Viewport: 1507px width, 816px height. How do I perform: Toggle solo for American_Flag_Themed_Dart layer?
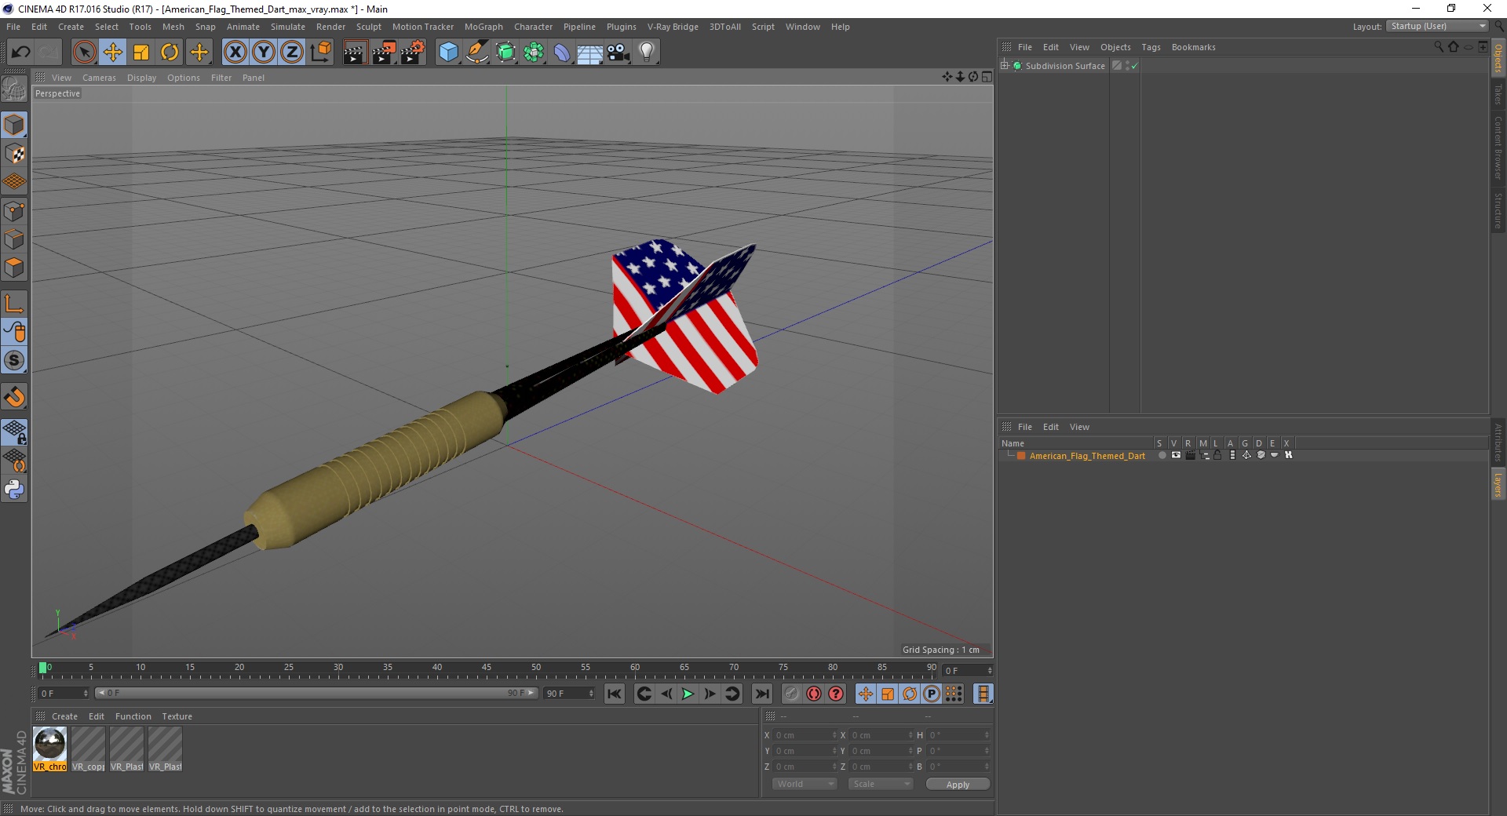tap(1162, 455)
